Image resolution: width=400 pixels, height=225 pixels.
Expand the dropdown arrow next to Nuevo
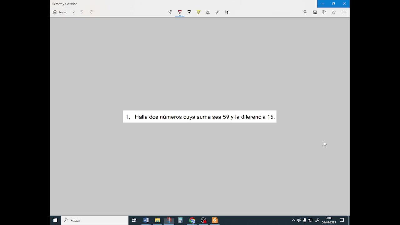tap(73, 12)
